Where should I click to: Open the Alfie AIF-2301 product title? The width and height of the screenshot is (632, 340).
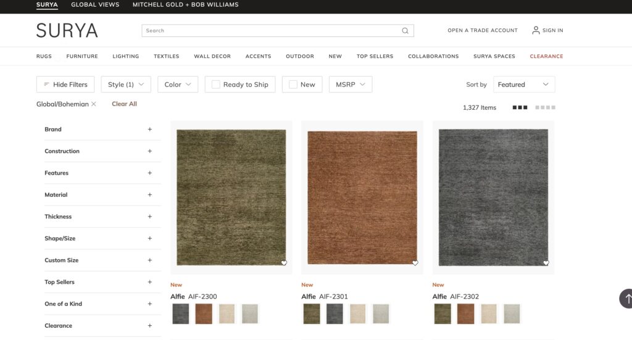pos(325,296)
